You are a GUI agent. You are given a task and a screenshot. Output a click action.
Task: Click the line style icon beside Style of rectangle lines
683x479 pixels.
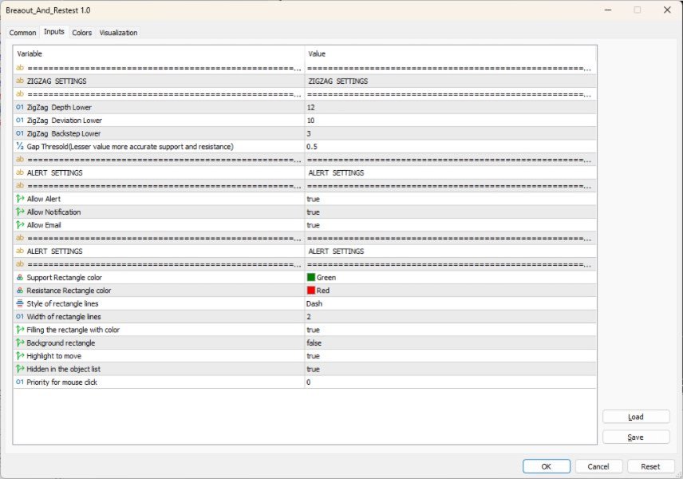pos(20,303)
